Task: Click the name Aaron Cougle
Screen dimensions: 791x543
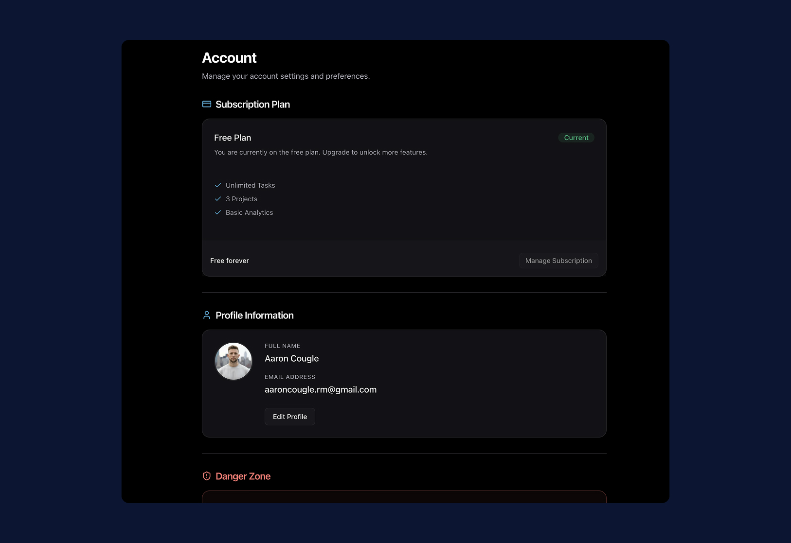Action: (x=291, y=358)
